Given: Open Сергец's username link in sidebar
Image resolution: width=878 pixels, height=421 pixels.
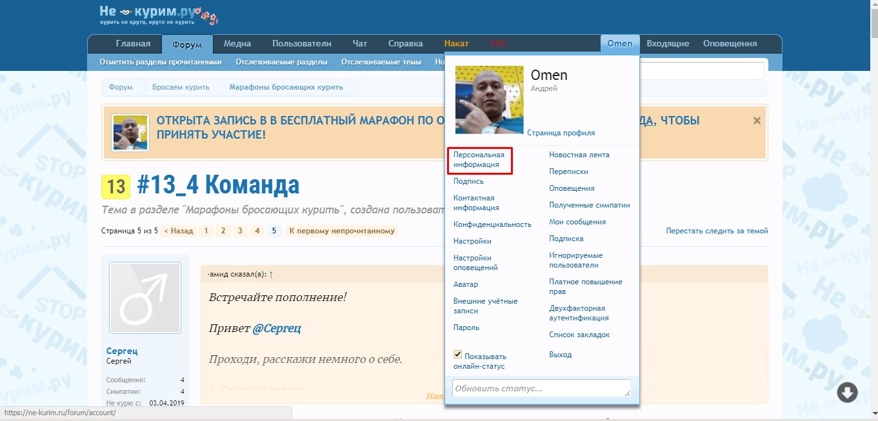Looking at the screenshot, I should 122,351.
